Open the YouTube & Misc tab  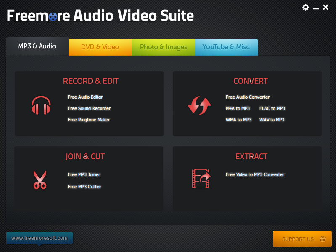pyautogui.click(x=227, y=47)
